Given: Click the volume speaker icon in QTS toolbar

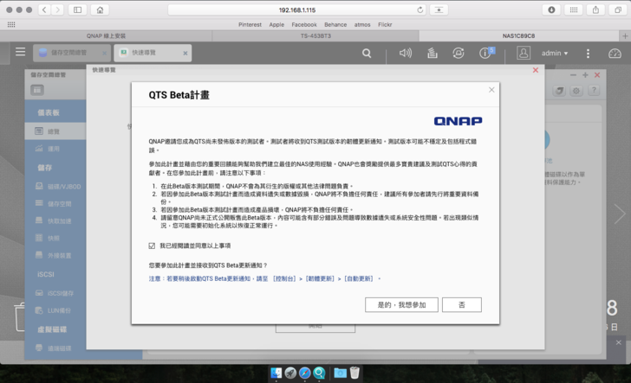Looking at the screenshot, I should [405, 53].
